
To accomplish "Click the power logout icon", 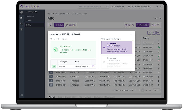I will [x=161, y=7].
